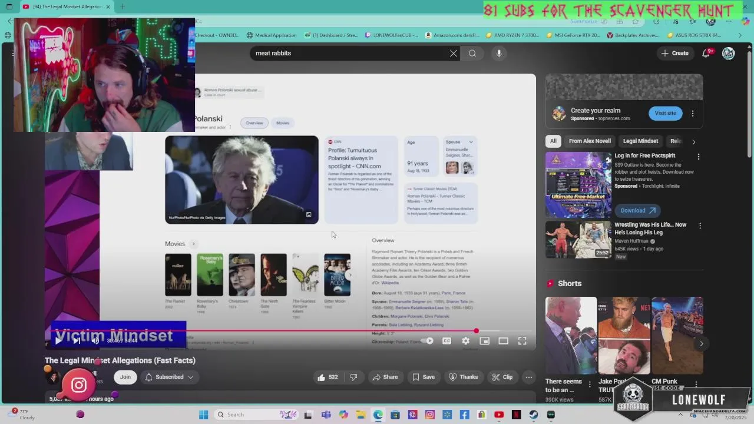This screenshot has width=754, height=424.
Task: Open more actions ellipsis beside Clip
Action: 529,377
